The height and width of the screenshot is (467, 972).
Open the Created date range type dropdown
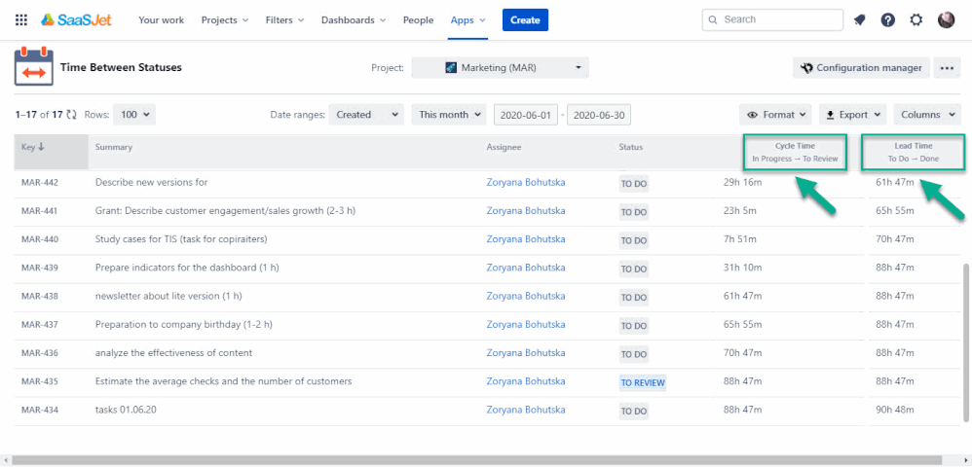coord(366,115)
